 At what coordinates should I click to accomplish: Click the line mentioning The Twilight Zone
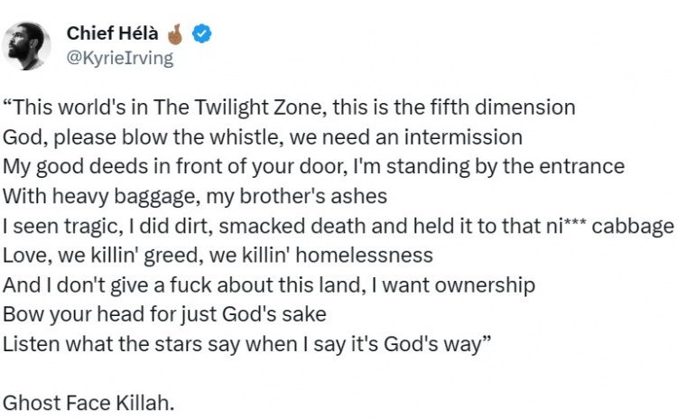289,107
